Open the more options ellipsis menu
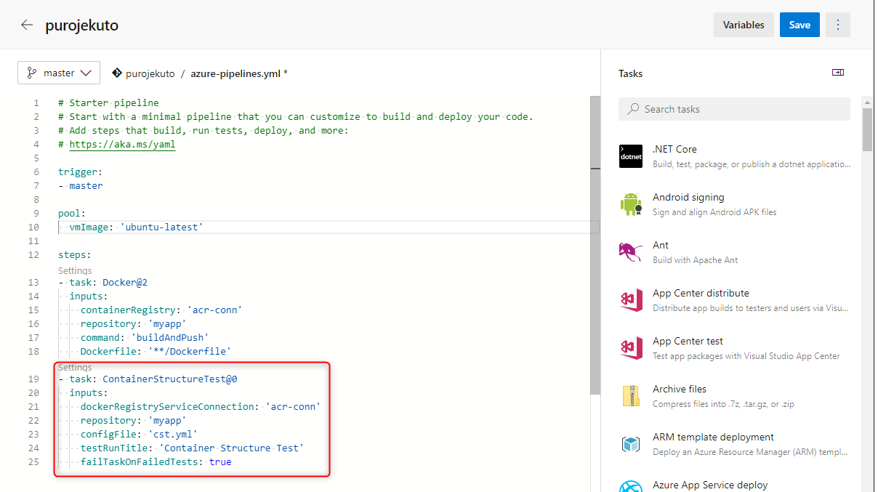Viewport: 878px width, 492px height. [x=838, y=25]
